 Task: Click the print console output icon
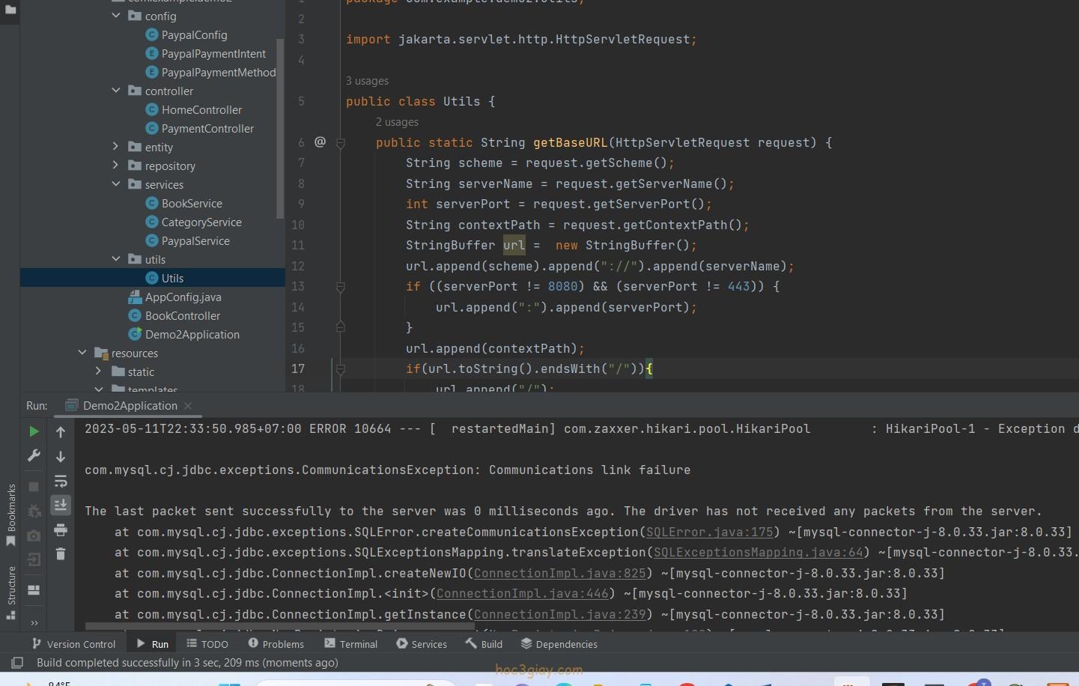(61, 530)
